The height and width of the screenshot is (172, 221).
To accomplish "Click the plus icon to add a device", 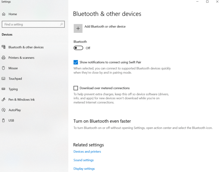I will 78,28.
